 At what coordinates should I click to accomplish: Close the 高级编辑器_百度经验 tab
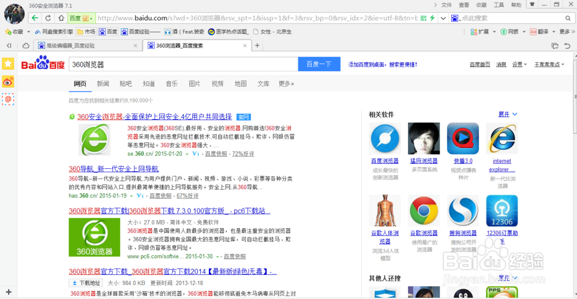[x=136, y=46]
